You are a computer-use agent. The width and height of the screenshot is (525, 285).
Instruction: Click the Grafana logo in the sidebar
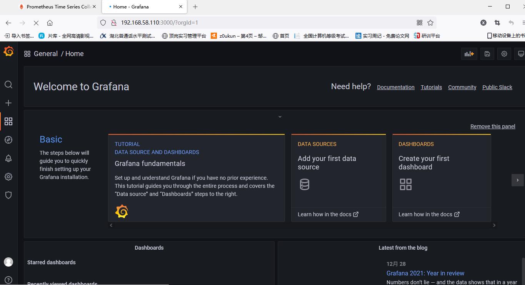pos(8,51)
